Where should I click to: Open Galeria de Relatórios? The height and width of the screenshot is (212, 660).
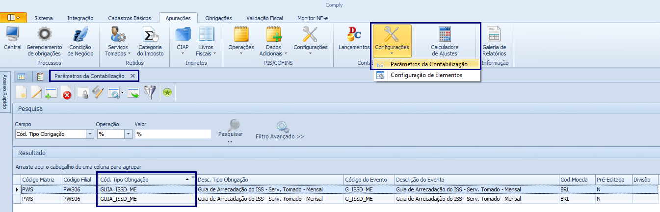click(x=494, y=41)
